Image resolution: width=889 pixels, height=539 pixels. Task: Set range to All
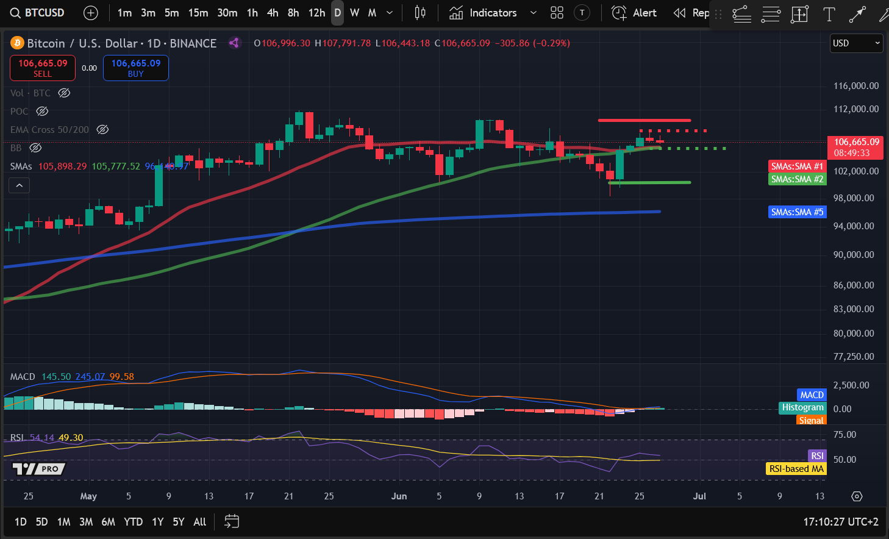199,522
